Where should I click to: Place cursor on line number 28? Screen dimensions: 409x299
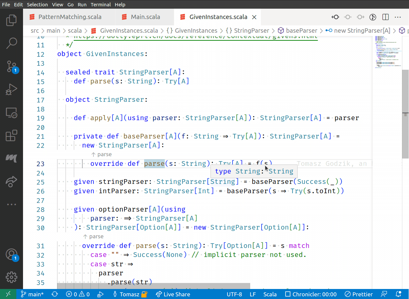[40, 209]
